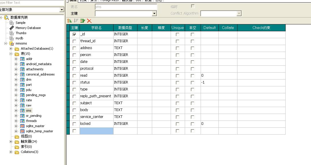The height and width of the screenshot is (165, 311).
Task: Click the 索引(0) folder icon
Action: 17,147
